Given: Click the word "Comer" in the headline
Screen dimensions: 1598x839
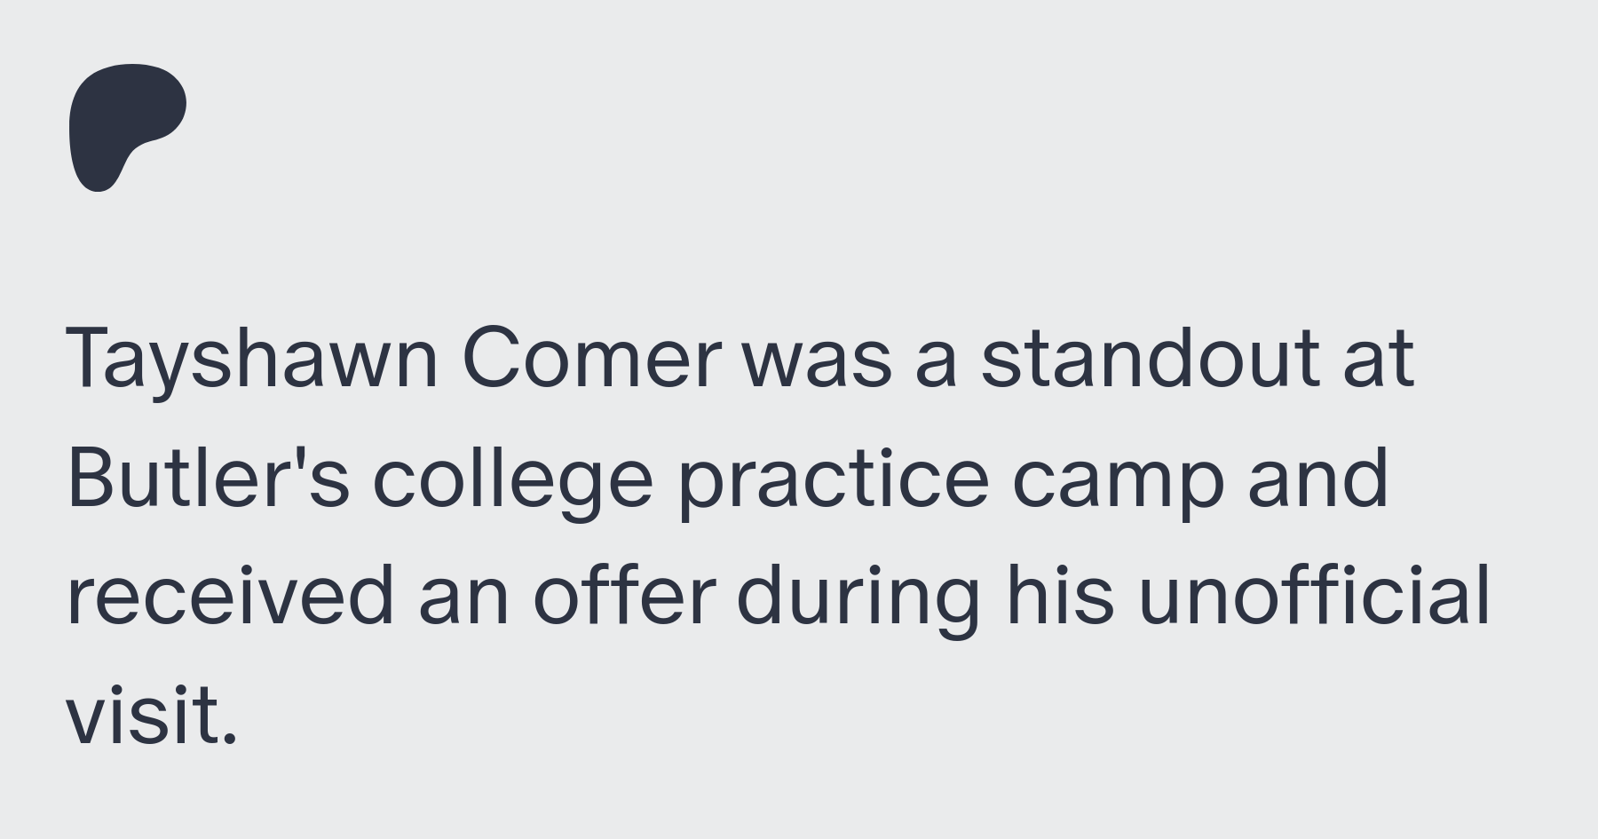Looking at the screenshot, I should tap(591, 359).
